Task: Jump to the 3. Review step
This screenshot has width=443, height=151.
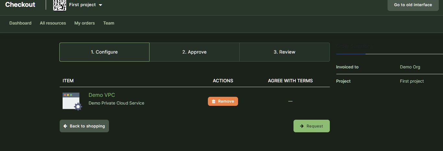Action: [x=284, y=52]
